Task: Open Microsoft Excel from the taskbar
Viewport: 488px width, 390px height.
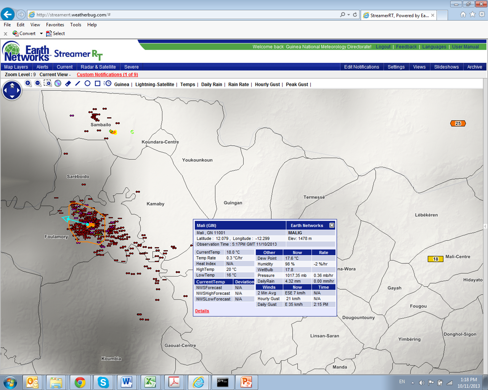Action: pos(150,382)
